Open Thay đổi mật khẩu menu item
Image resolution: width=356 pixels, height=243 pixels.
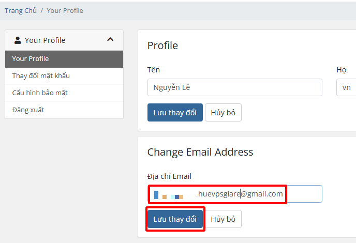point(64,76)
